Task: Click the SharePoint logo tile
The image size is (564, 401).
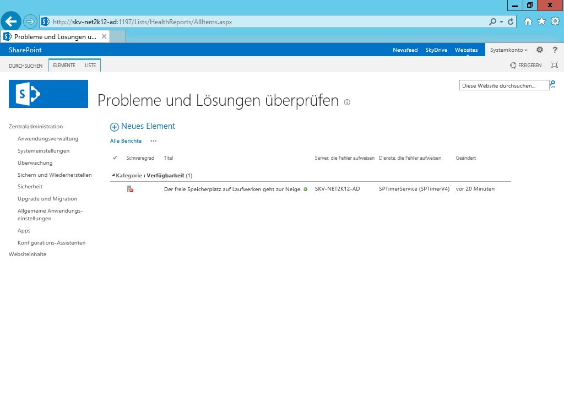Action: (x=48, y=94)
